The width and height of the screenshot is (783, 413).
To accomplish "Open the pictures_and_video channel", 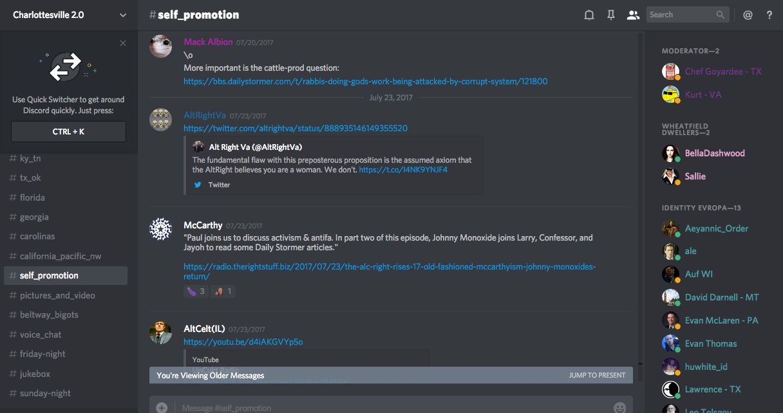I will click(57, 295).
